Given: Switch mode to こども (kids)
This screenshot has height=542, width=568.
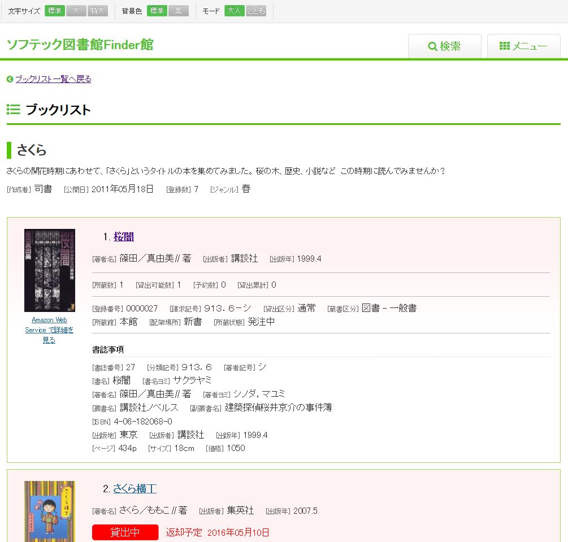Looking at the screenshot, I should click(x=256, y=11).
